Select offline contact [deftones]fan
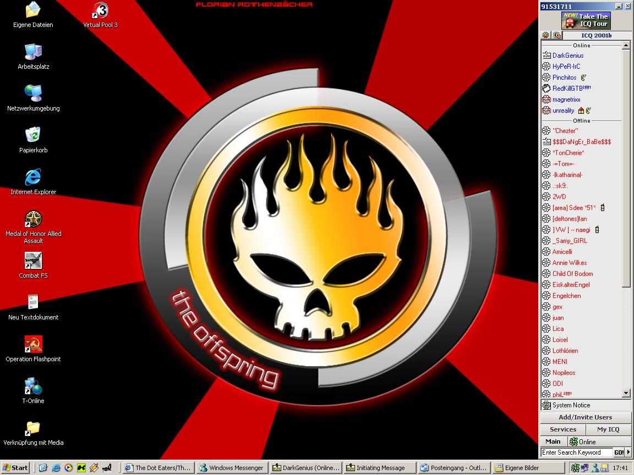 [x=569, y=219]
